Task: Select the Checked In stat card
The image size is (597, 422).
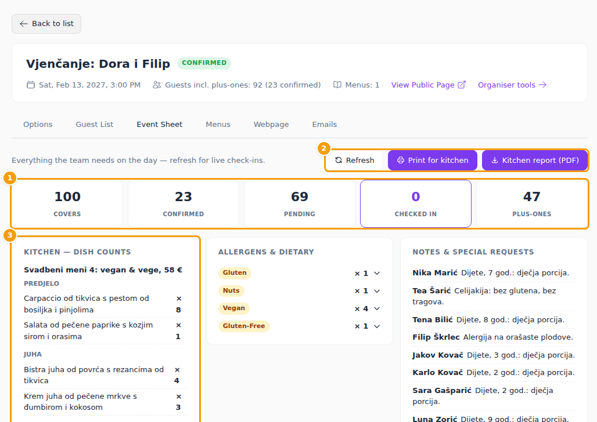Action: 416,204
